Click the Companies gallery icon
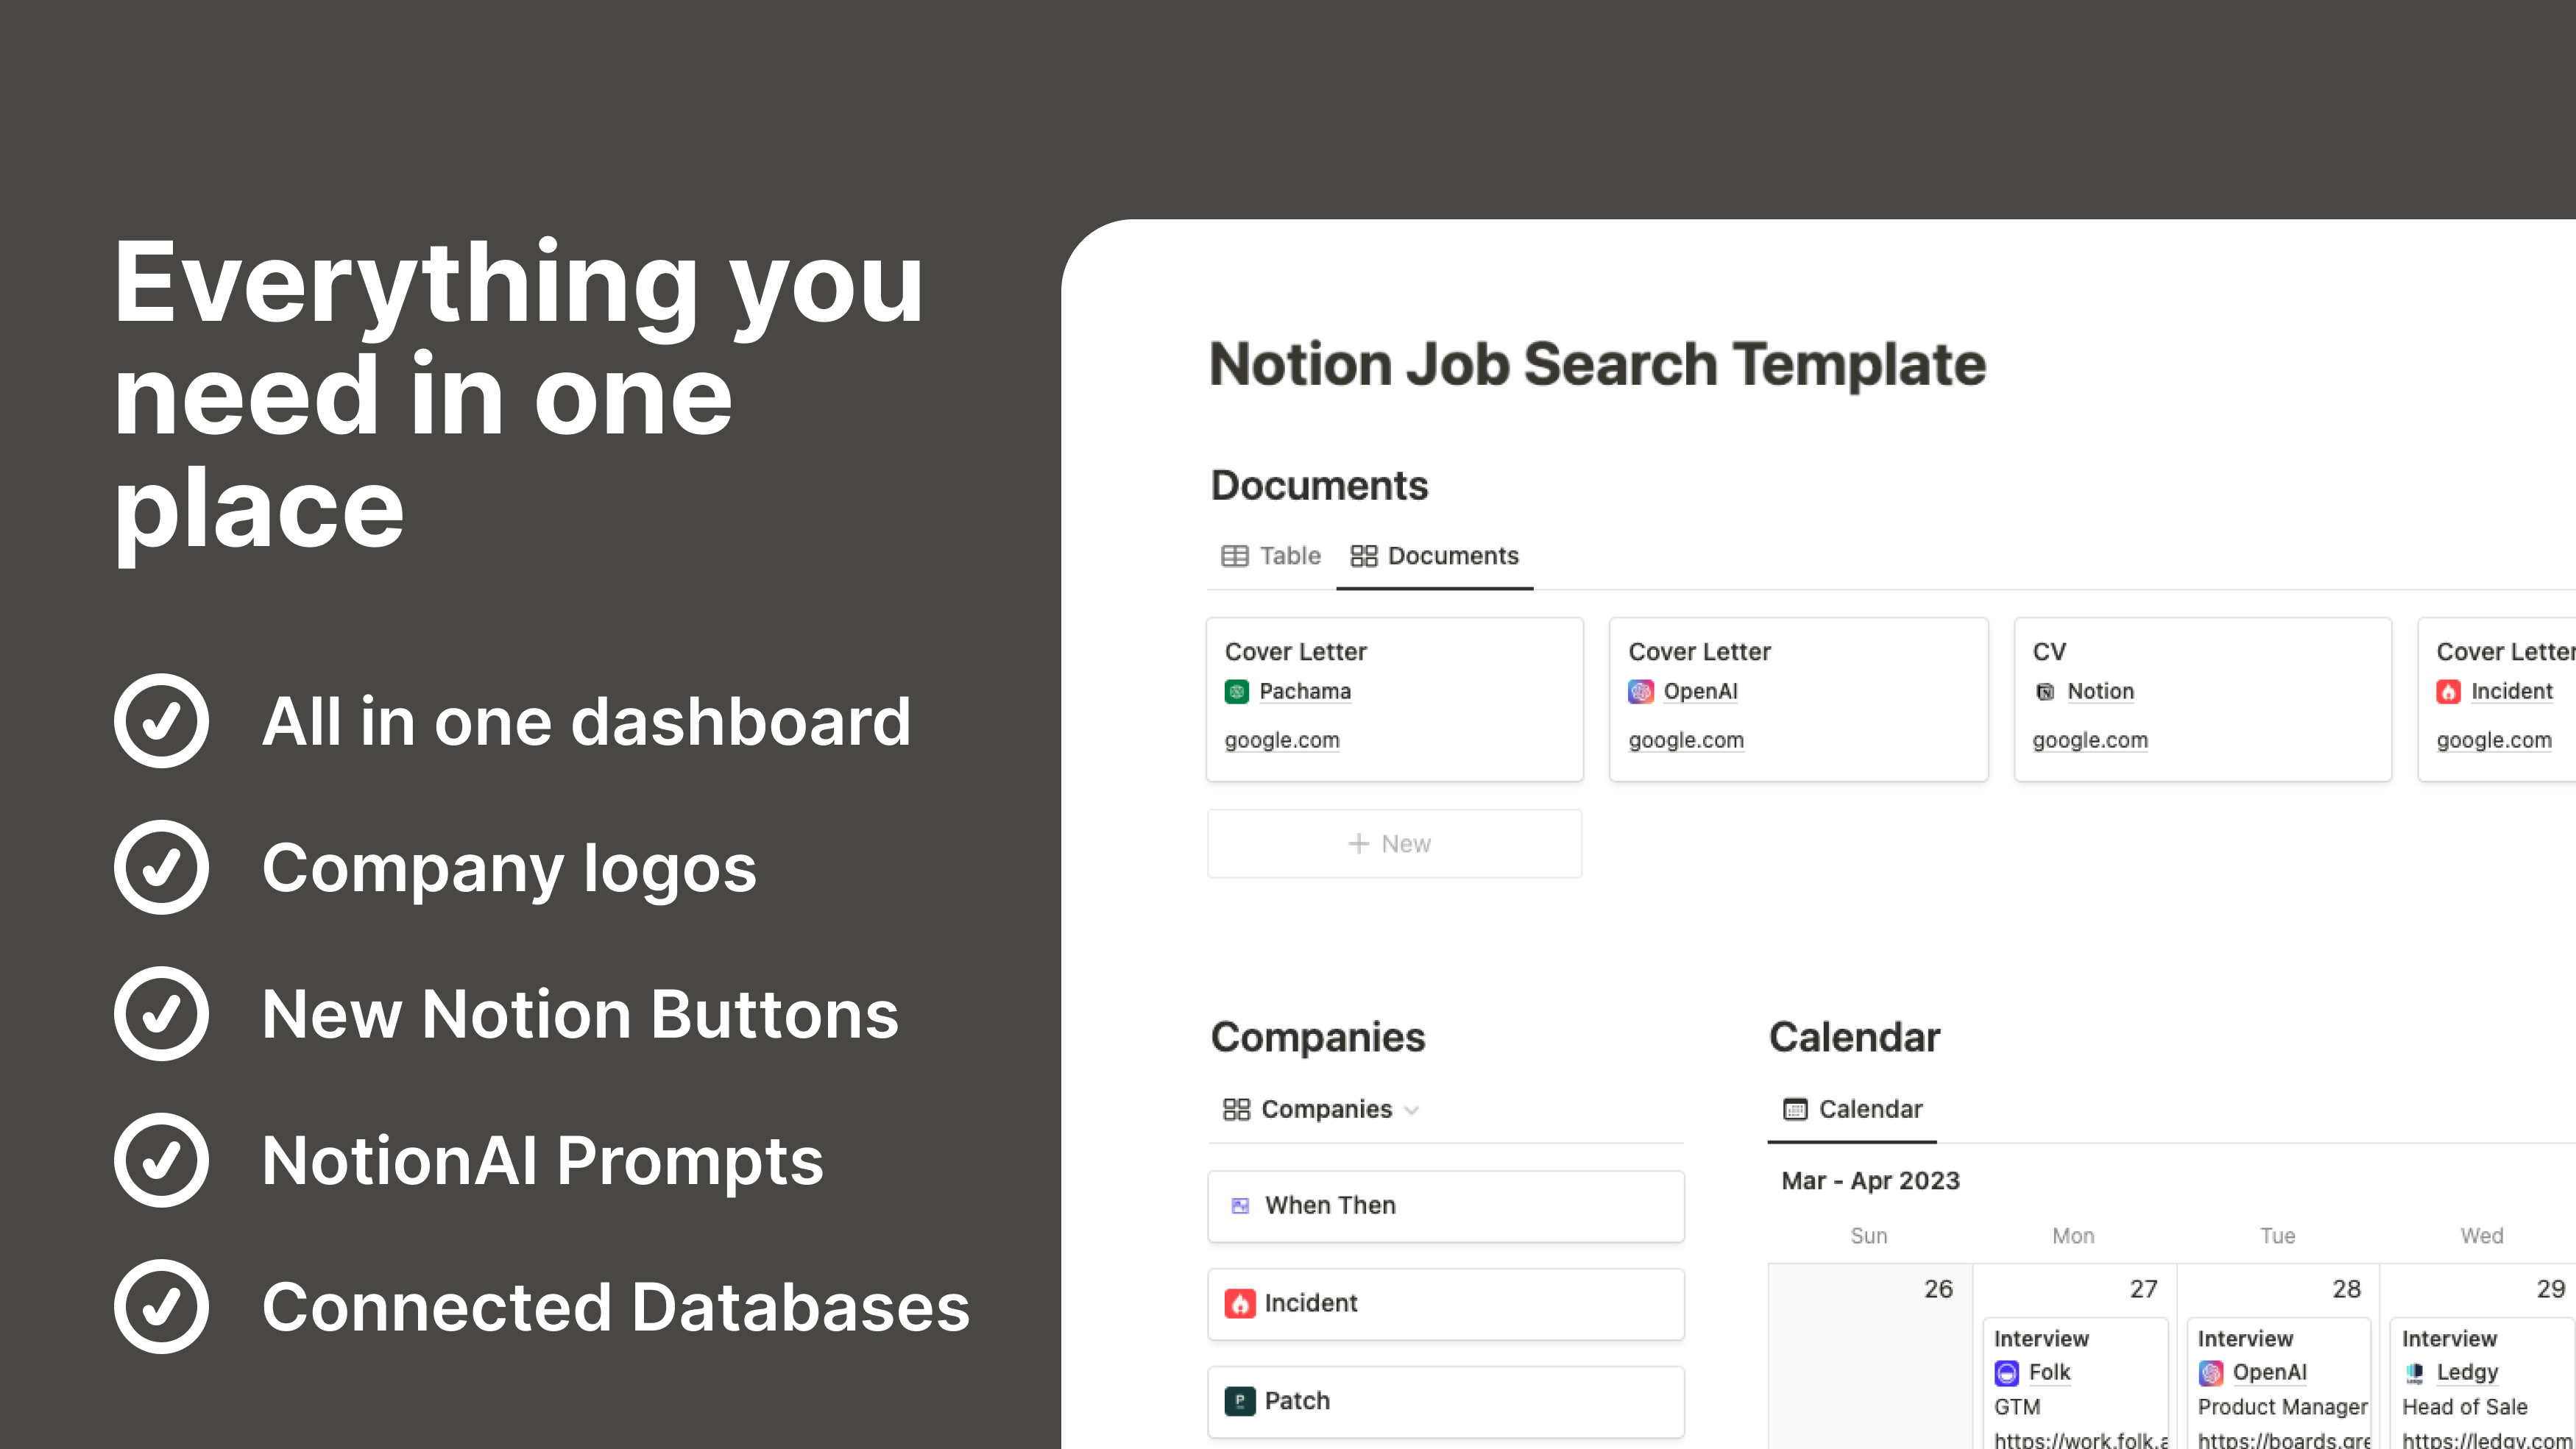Image resolution: width=2576 pixels, height=1449 pixels. coord(1231,1109)
